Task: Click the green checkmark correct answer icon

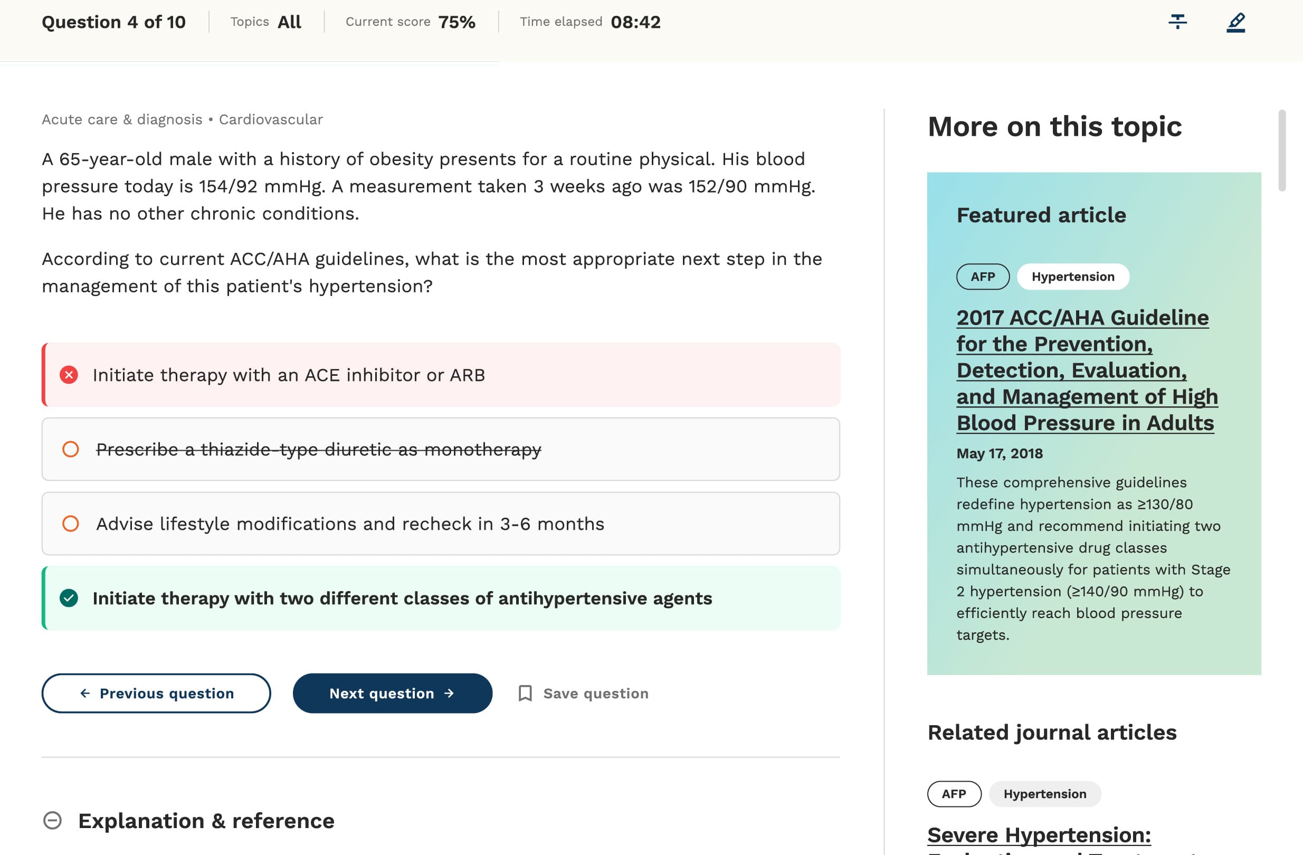Action: 69,598
